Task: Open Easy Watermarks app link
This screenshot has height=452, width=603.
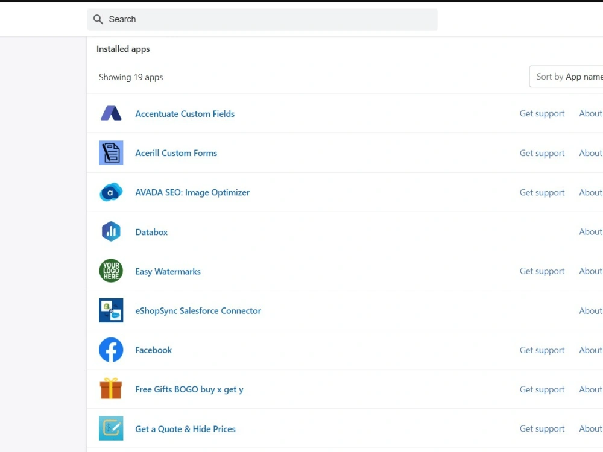Action: pyautogui.click(x=168, y=271)
